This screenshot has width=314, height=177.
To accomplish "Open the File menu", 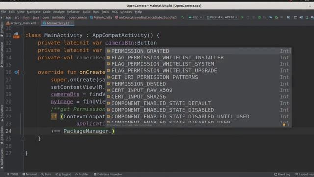I will [x=3, y=12].
